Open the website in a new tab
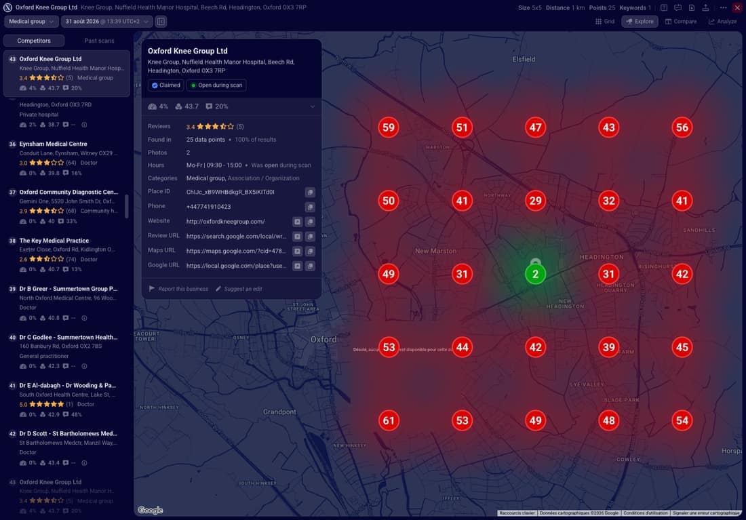Screen dimensions: 746x520 (x=297, y=222)
